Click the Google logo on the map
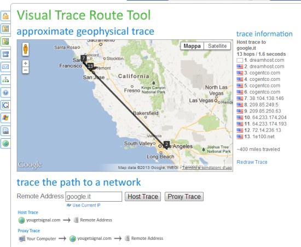 click(x=30, y=165)
